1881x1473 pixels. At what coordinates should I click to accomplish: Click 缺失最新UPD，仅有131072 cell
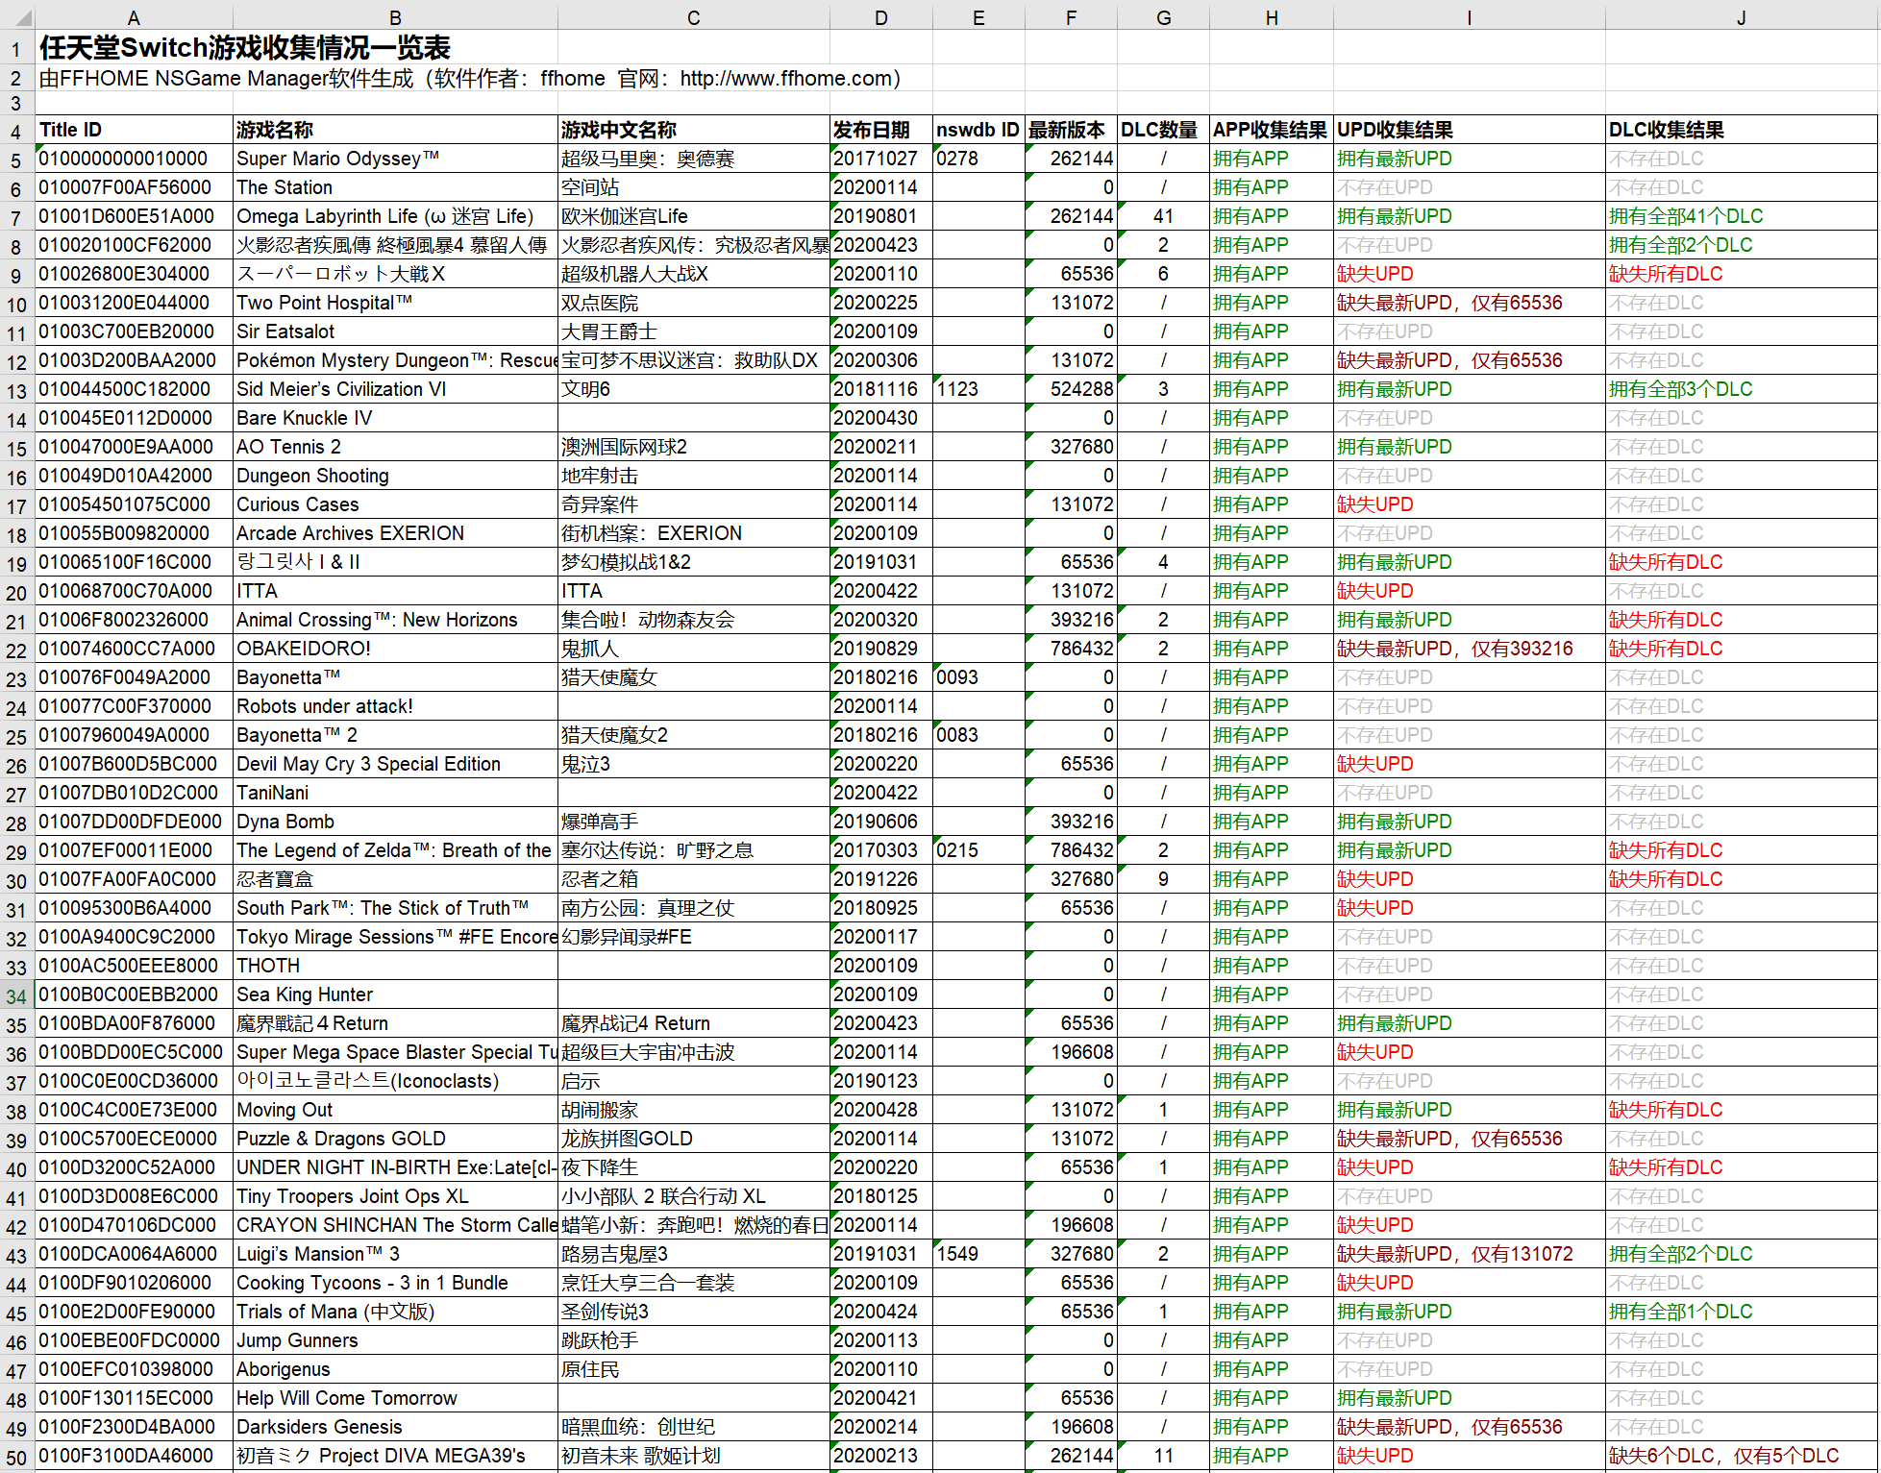pyautogui.click(x=1470, y=1254)
